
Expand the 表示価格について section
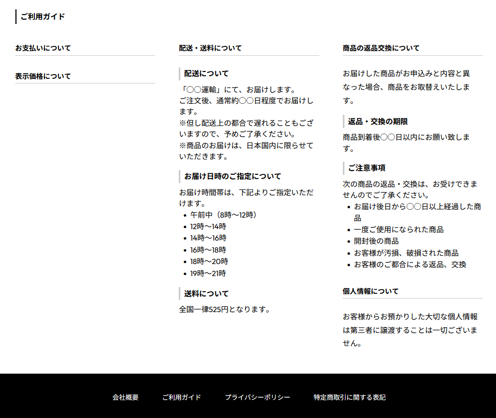click(x=43, y=76)
